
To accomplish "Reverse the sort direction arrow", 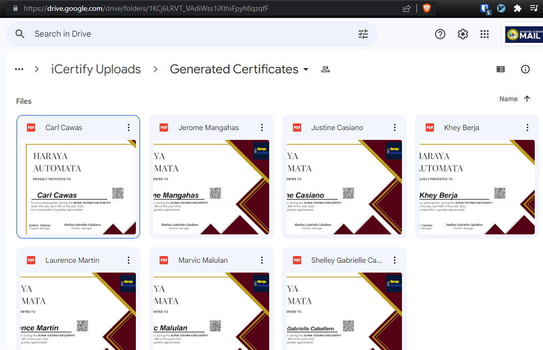I will pyautogui.click(x=527, y=99).
